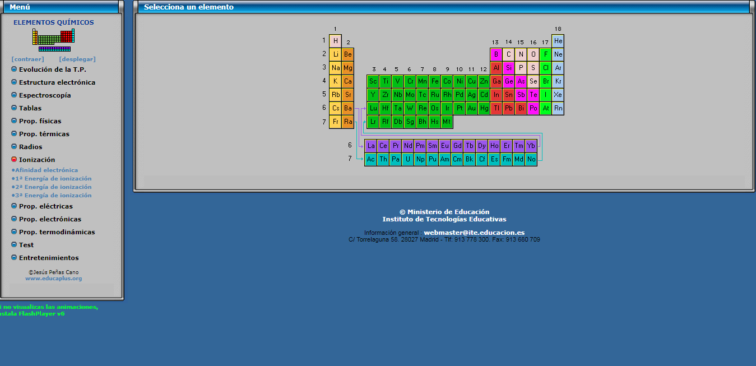
Task: Select the Xe noble gas cell
Action: (x=558, y=95)
